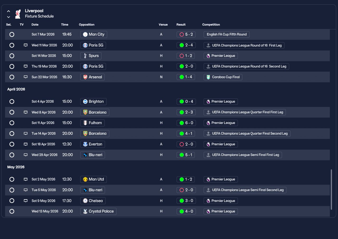
Task: Open the Crystal Palace opposition button
Action: (98, 211)
